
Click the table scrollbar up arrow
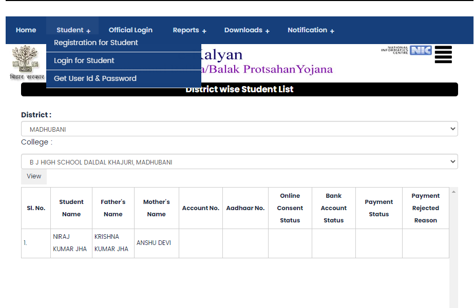tap(453, 192)
